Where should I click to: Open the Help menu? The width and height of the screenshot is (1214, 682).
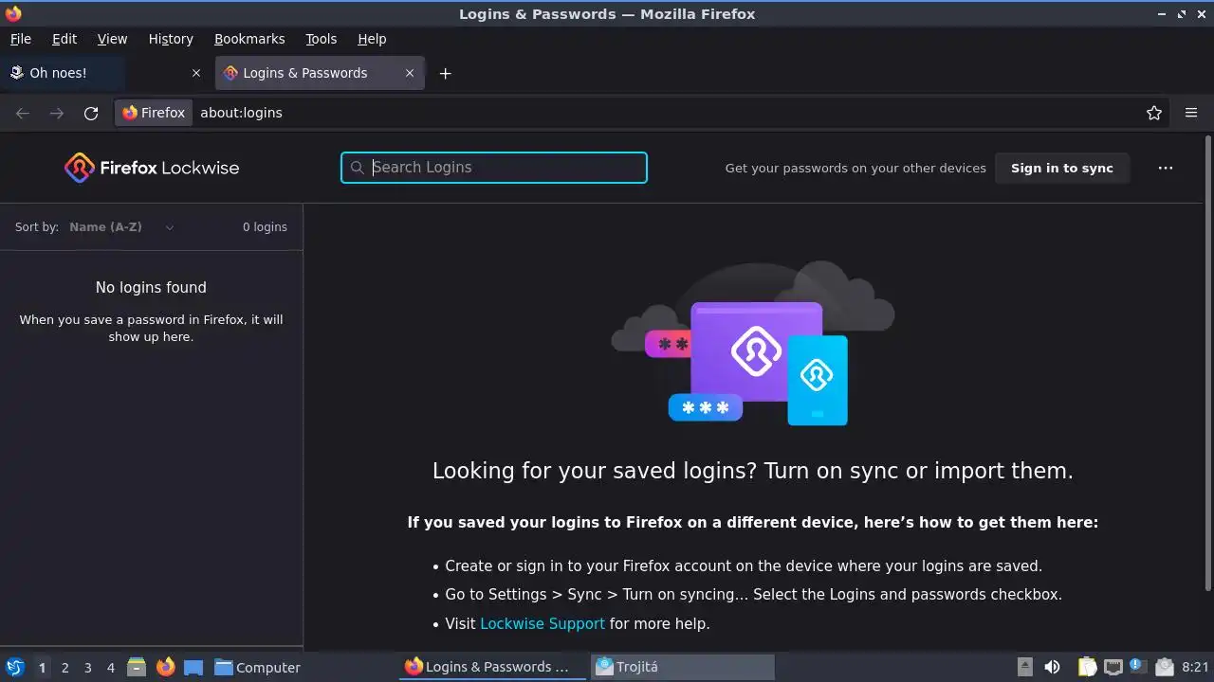coord(372,39)
